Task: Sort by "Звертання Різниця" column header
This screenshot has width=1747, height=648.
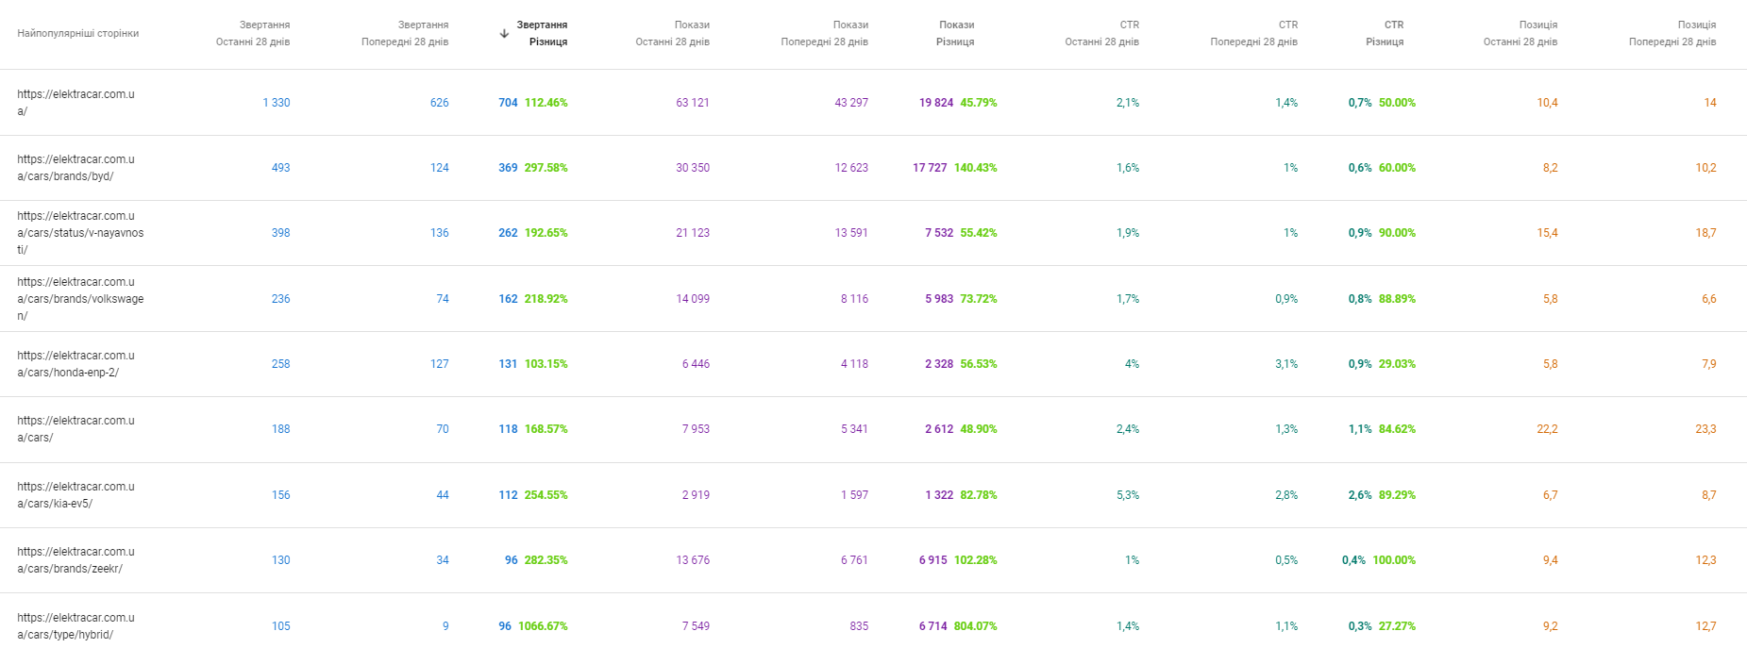Action: click(542, 33)
